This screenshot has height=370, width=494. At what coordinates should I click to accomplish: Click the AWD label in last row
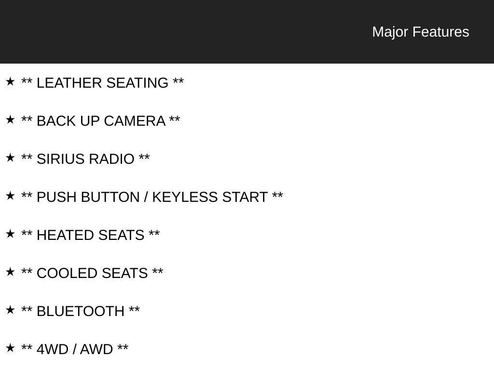[96, 350]
